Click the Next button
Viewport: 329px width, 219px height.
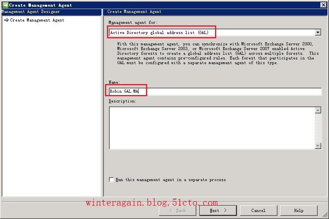coord(218,210)
